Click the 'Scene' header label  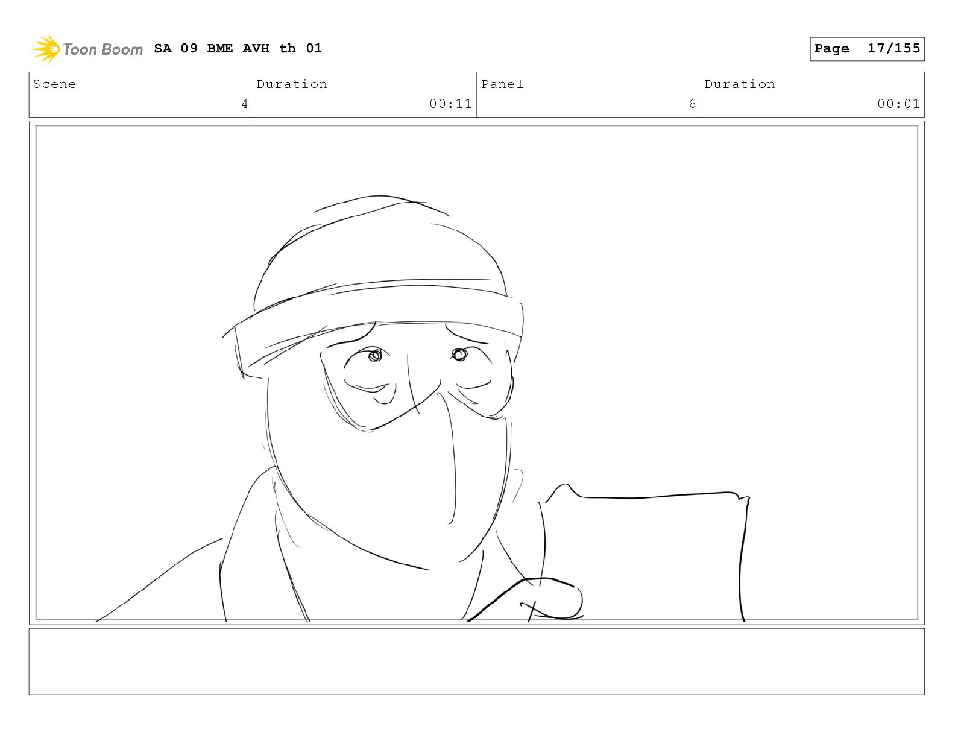pos(54,84)
